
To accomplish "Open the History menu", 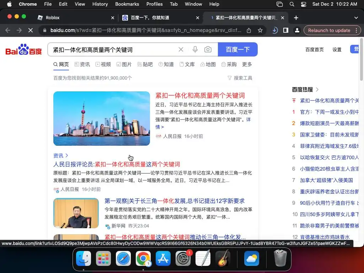I will 100,4.
